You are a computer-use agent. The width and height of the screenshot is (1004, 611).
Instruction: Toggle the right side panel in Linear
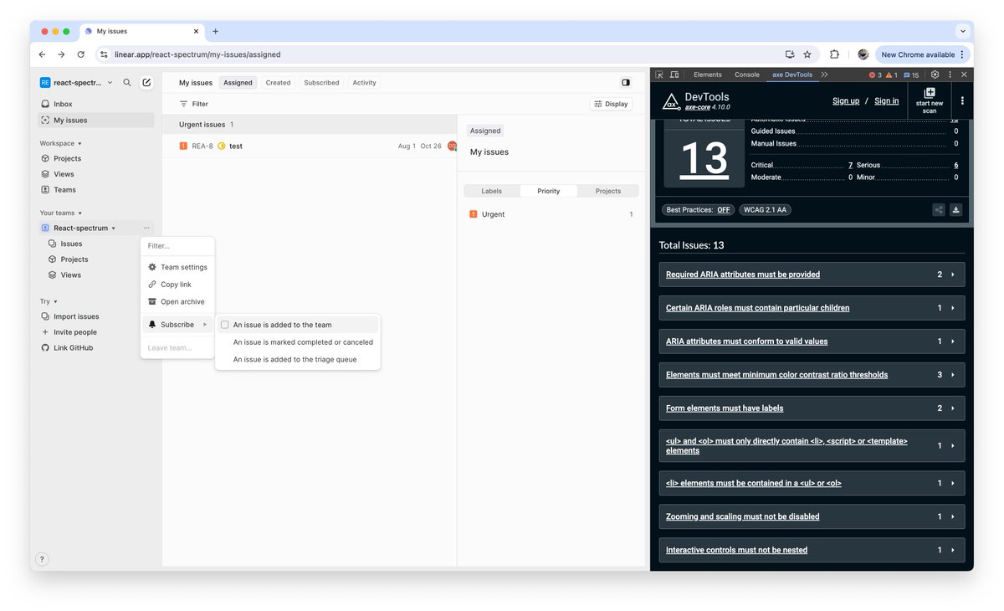(x=626, y=82)
